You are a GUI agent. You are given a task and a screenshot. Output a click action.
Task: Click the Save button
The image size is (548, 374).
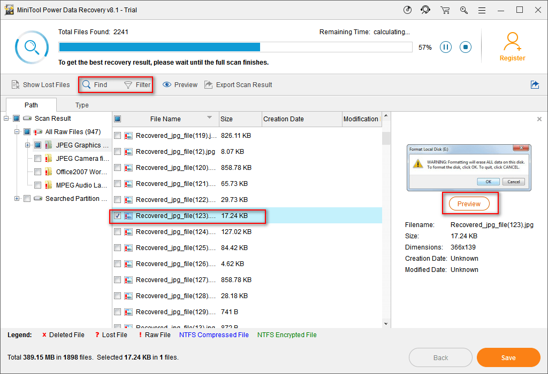pyautogui.click(x=508, y=357)
